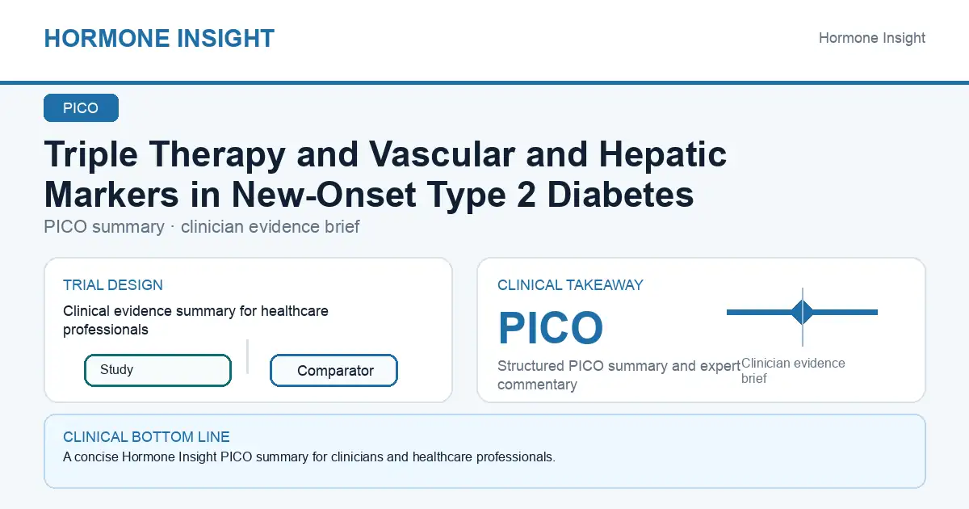Click the Clinical evidence summary text
This screenshot has height=509, width=969.
195,320
